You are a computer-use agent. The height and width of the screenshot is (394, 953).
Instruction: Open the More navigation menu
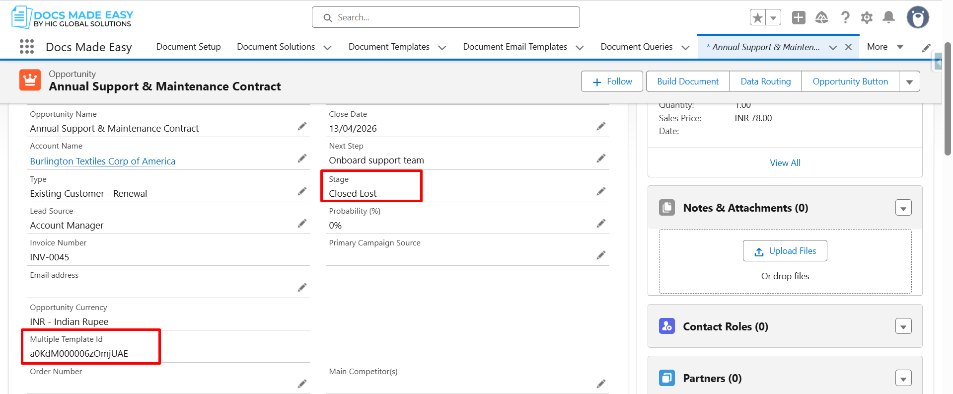(885, 47)
